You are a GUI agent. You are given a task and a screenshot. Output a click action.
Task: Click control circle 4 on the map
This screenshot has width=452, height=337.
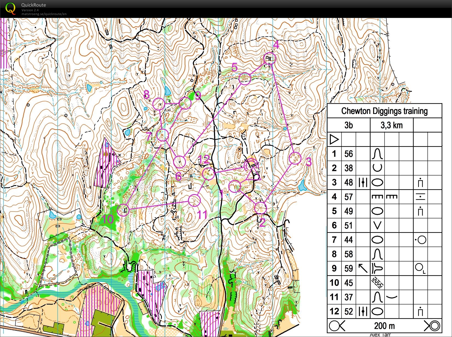[270, 58]
